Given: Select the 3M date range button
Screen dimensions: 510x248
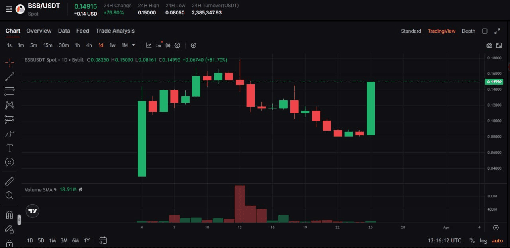Looking at the screenshot, I should pos(64,240).
